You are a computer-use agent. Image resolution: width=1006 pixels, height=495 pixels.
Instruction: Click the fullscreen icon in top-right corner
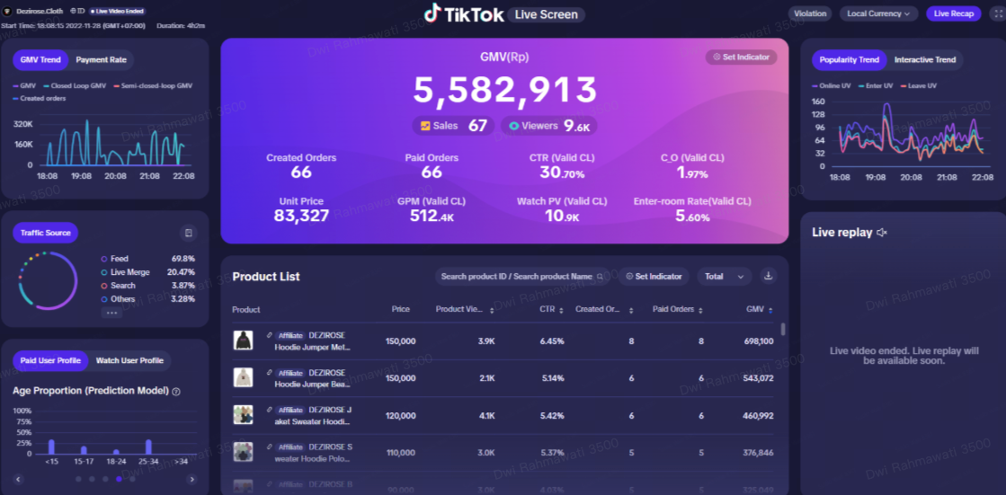[x=994, y=13]
